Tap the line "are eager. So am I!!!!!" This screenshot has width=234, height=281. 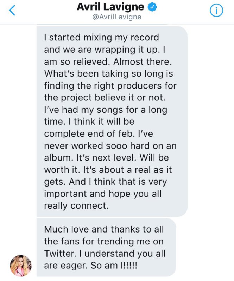[91, 266]
